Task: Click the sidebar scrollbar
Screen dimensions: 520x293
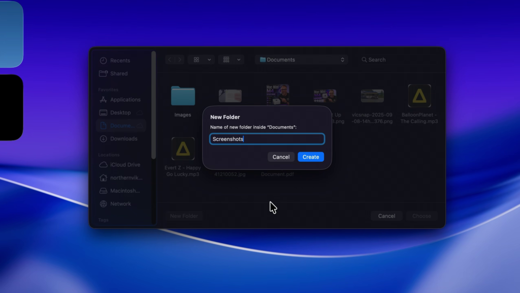Action: pos(153,105)
